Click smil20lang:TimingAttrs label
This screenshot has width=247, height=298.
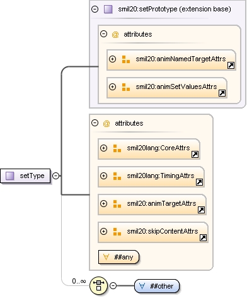click(161, 176)
